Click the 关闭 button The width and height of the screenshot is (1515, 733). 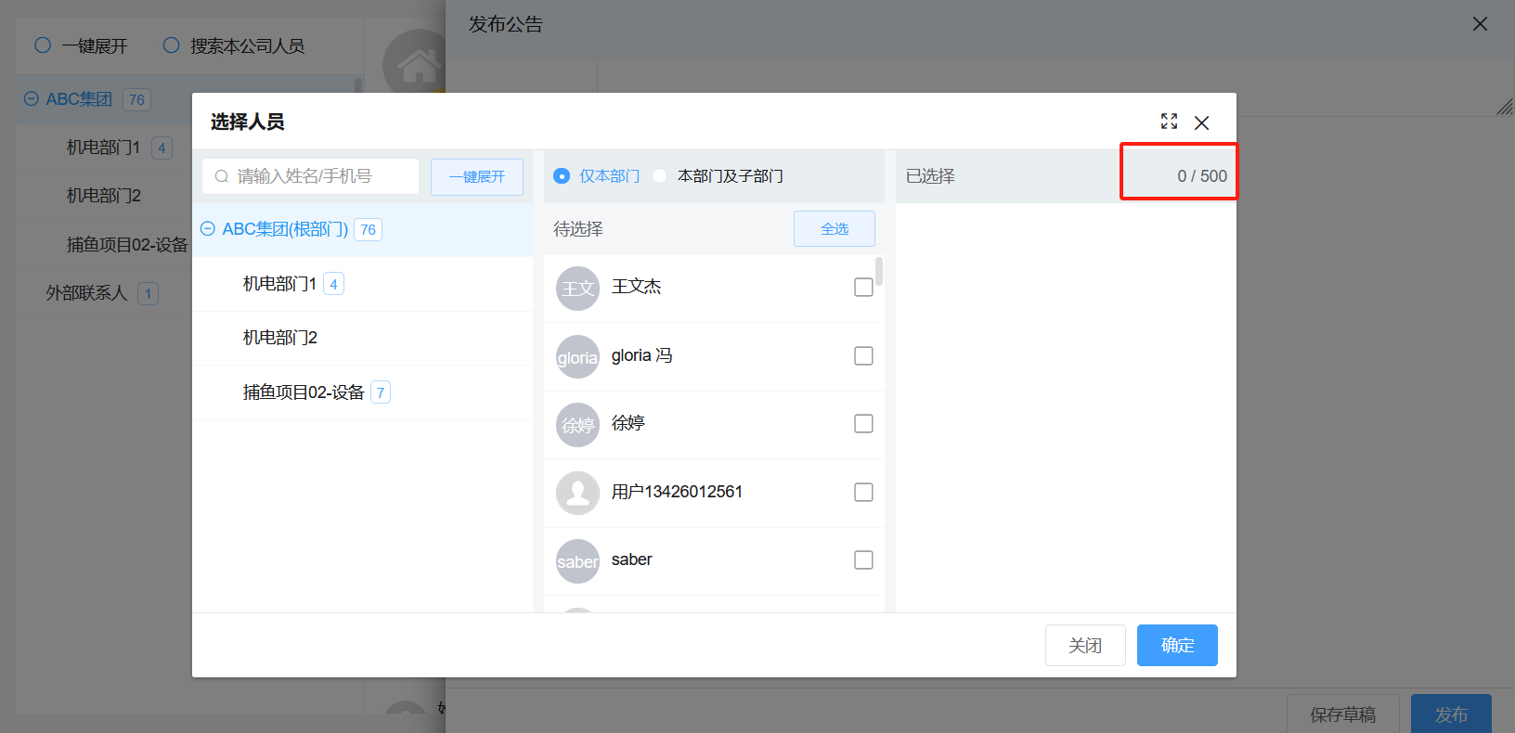click(1085, 645)
